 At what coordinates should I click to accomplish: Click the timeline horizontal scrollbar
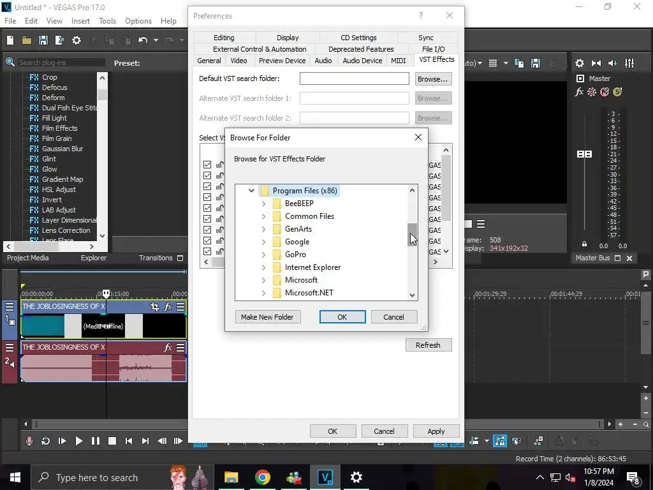tap(316, 424)
